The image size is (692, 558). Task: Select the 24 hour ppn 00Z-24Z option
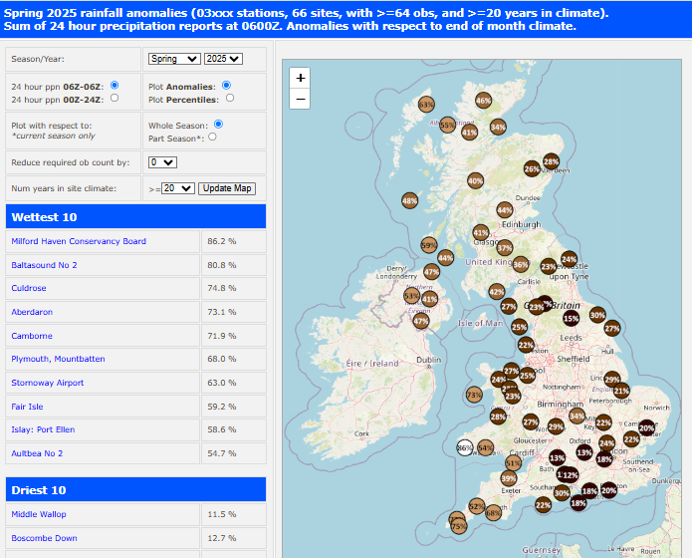[115, 99]
